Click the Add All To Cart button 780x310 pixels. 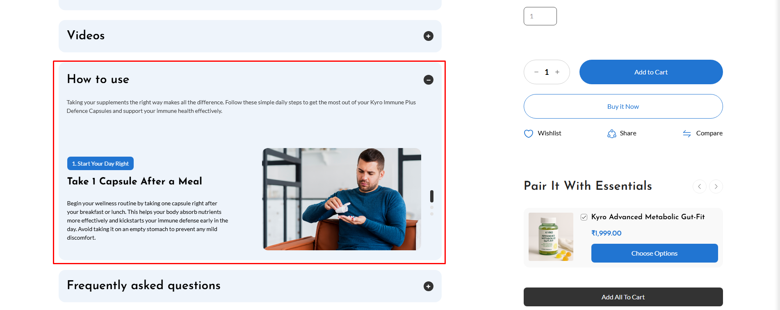click(623, 297)
